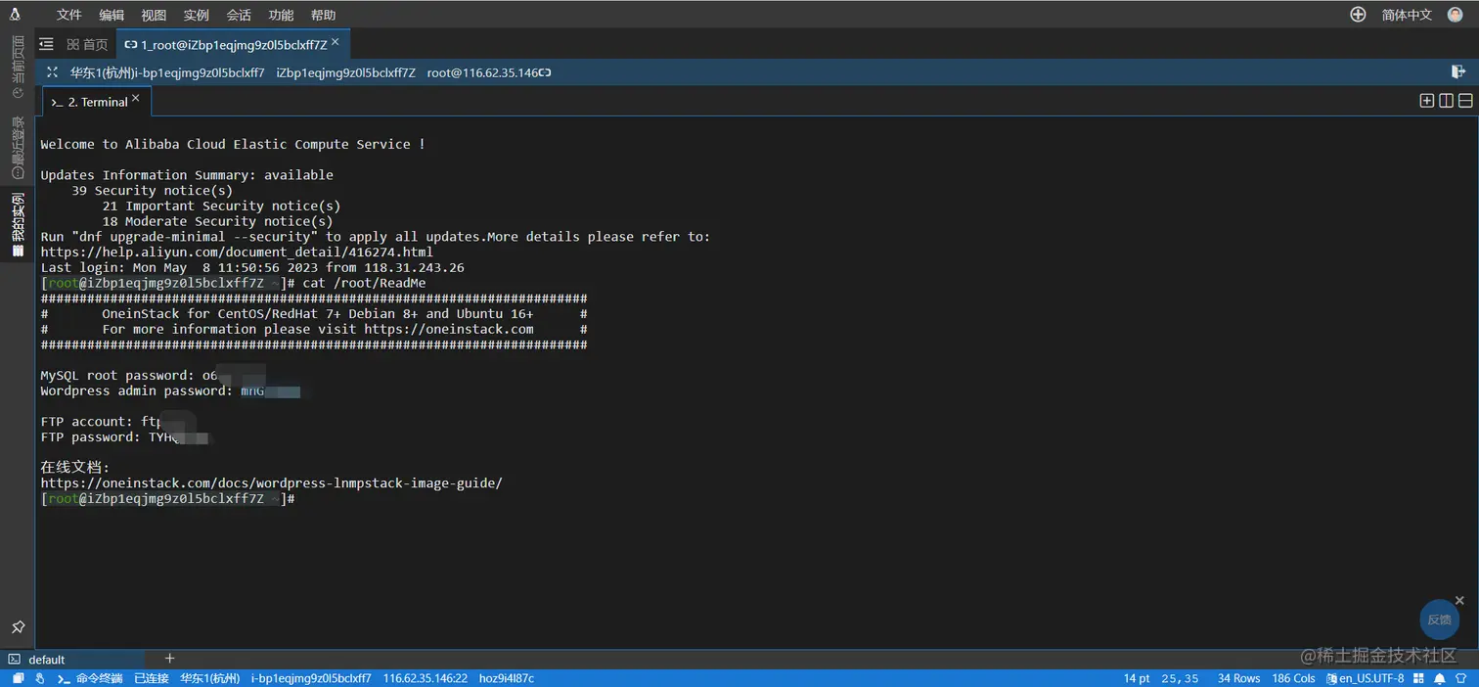Open oneinstack wordpress-lnmpstack-image-guide link
The width and height of the screenshot is (1479, 687).
[271, 483]
